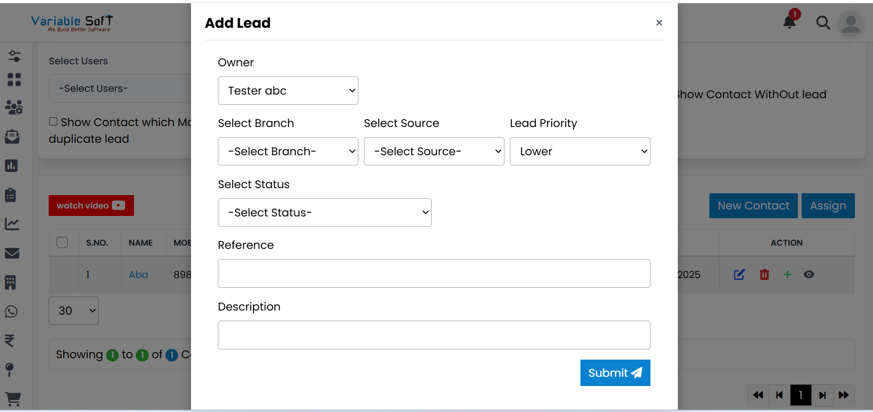Viewport: 873px width, 412px height.
Task: Submit the Add Lead form
Action: point(615,373)
